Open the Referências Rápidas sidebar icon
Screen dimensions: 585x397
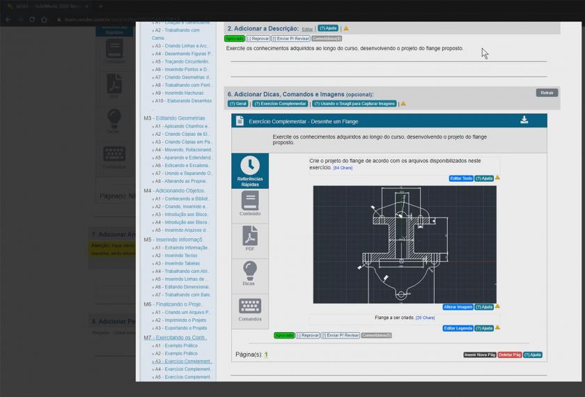(250, 171)
